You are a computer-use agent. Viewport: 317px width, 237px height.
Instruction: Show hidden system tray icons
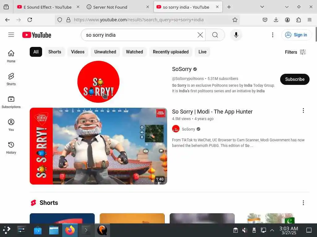[x=272, y=230]
